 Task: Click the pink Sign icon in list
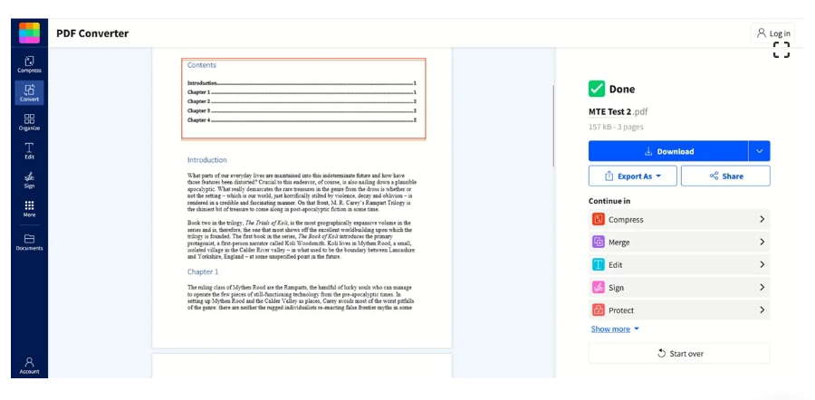tap(599, 287)
